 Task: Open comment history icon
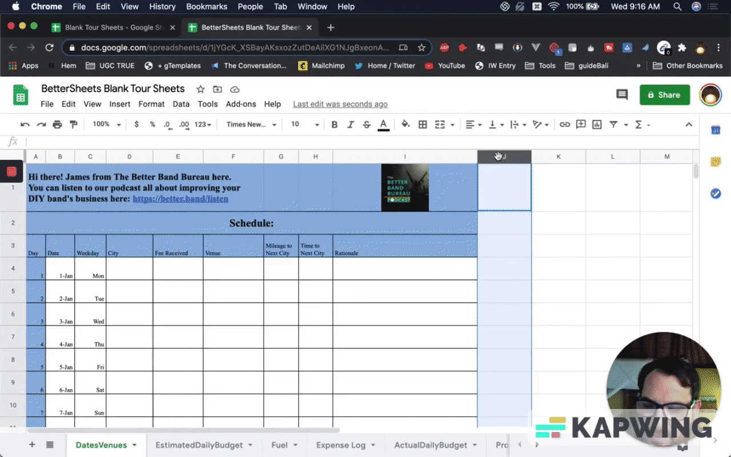click(622, 95)
